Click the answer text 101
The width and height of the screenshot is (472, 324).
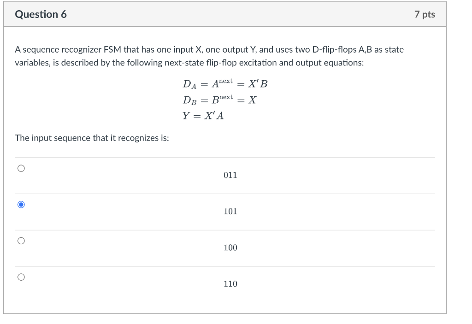point(230,212)
